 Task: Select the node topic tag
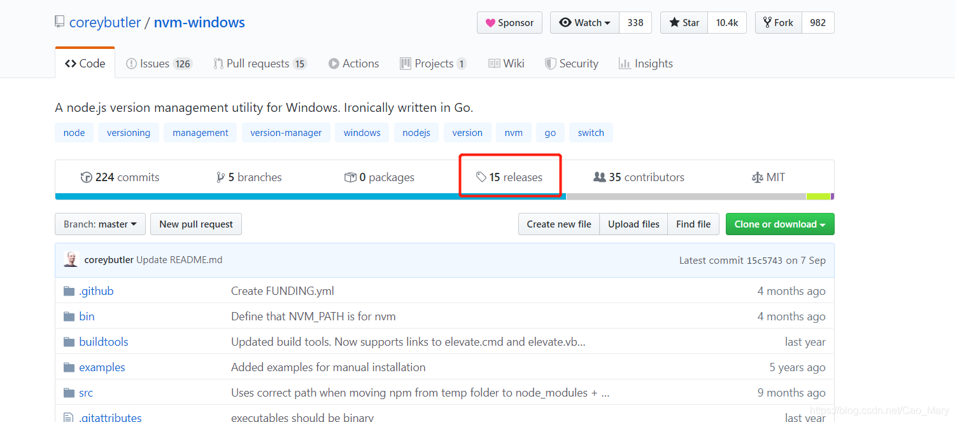74,133
